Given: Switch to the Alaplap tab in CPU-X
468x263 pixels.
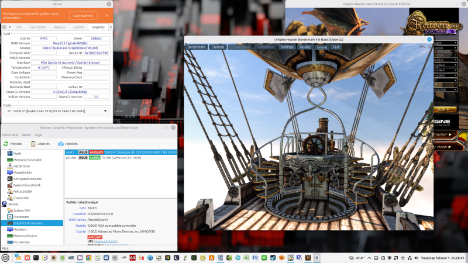Looking at the screenshot, I should point(60,27).
